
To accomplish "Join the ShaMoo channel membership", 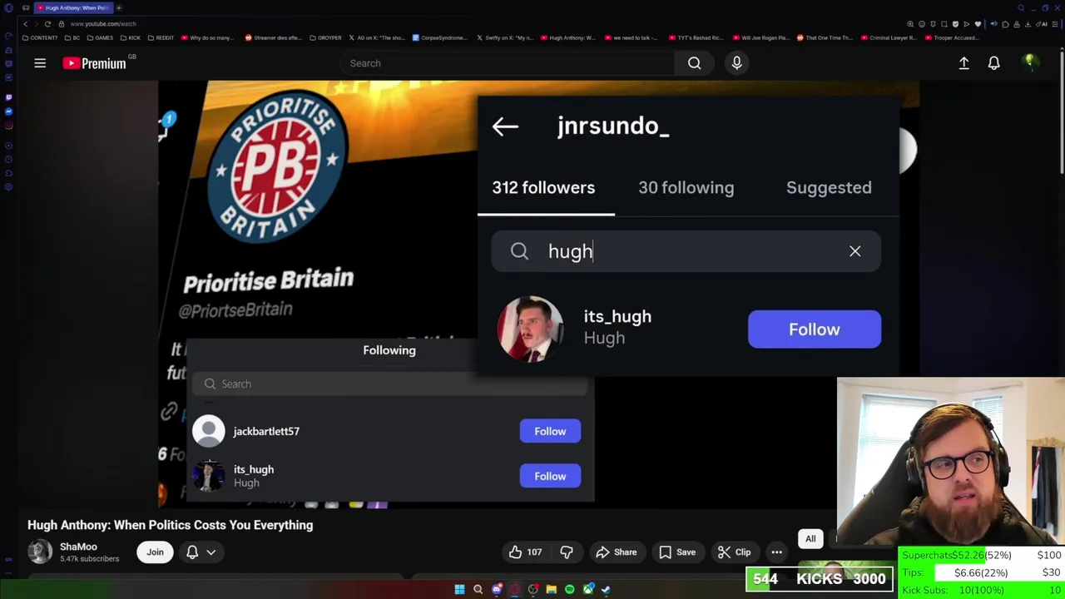I will 155,552.
